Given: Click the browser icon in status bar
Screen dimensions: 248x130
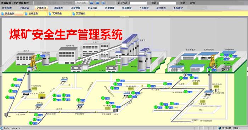Looking at the screenshot, I should tap(1, 128).
